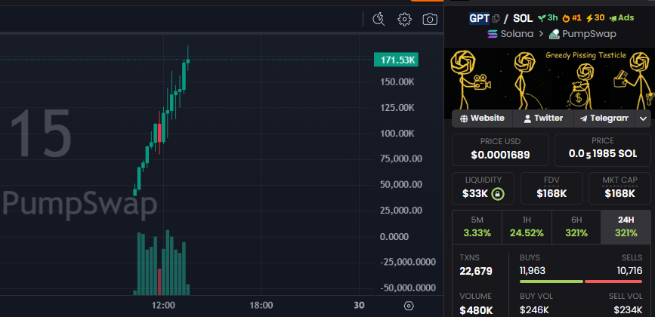Click the SELLS count 10,716
The height and width of the screenshot is (317, 655).
[629, 271]
